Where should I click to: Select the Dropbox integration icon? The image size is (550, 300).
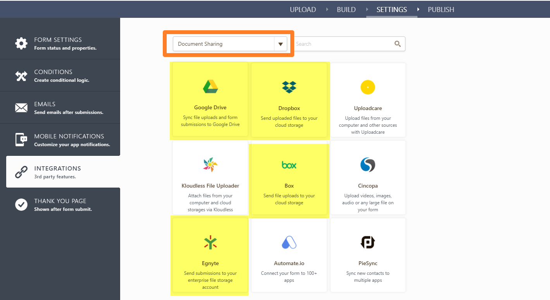coord(289,87)
